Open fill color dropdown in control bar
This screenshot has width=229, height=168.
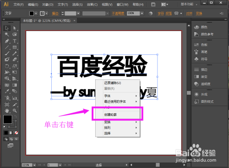click(x=36, y=14)
